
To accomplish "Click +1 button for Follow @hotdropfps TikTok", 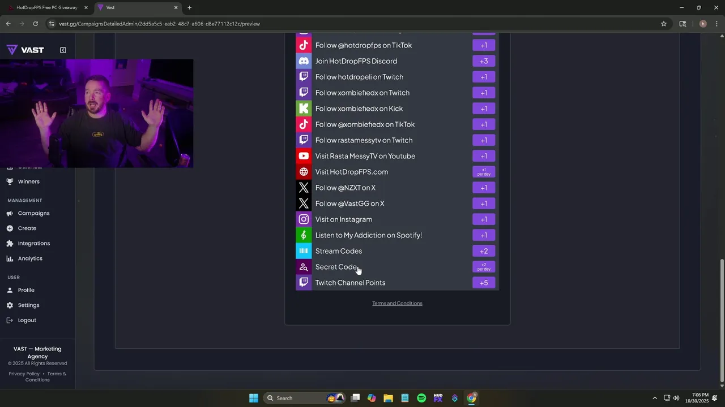I will click(484, 45).
